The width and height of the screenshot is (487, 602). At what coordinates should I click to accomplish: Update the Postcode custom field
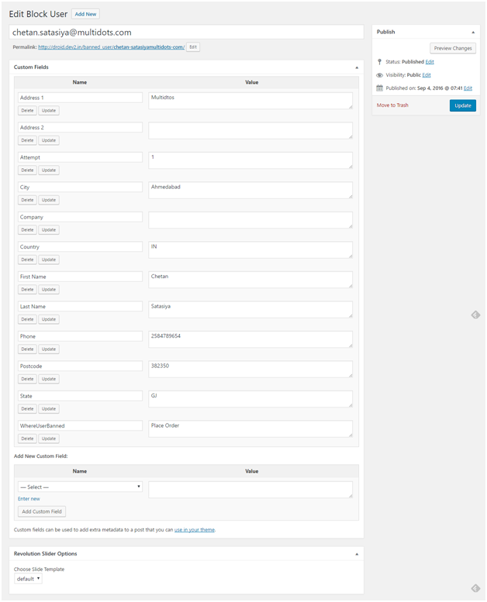49,379
